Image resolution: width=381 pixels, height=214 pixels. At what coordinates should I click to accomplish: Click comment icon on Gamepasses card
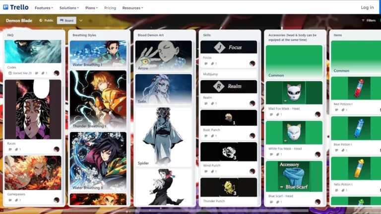click(10, 201)
